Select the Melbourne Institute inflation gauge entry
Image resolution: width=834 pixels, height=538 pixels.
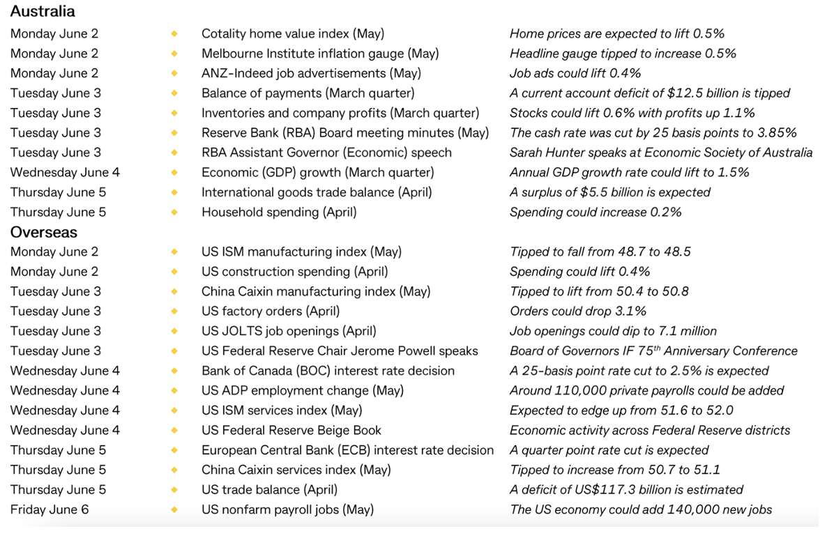click(319, 54)
